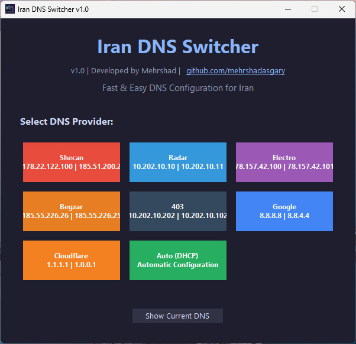Set DNS to Auto (DHCP)

[x=178, y=260]
